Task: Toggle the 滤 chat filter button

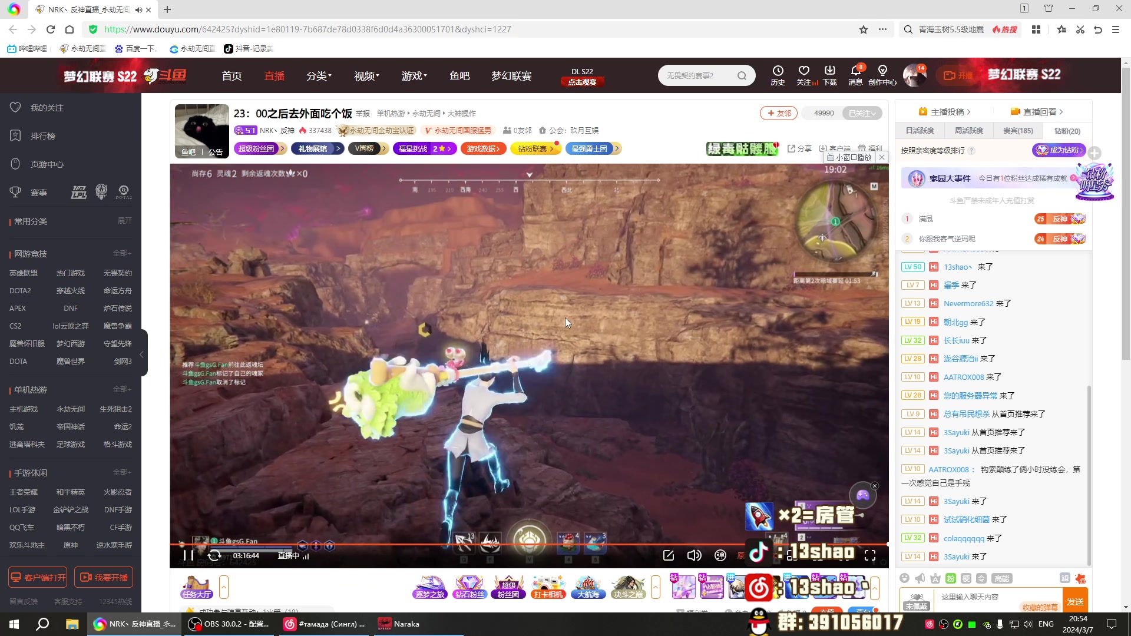Action: (x=1064, y=578)
